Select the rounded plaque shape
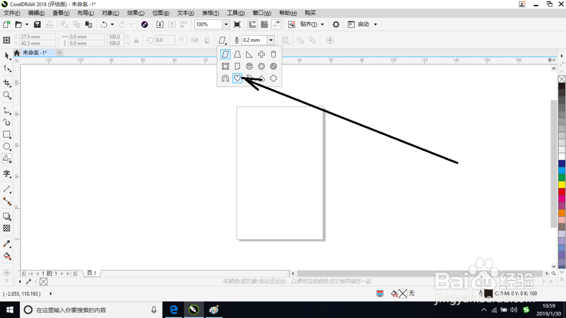The image size is (566, 318). point(273,78)
